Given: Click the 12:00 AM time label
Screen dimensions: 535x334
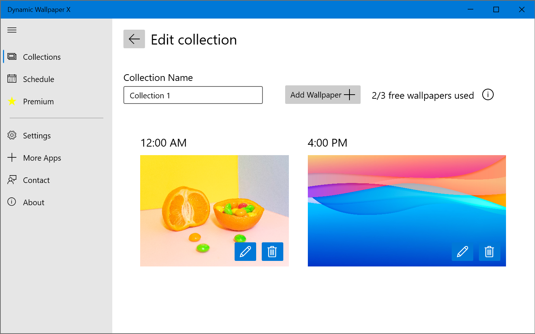Looking at the screenshot, I should click(x=164, y=143).
